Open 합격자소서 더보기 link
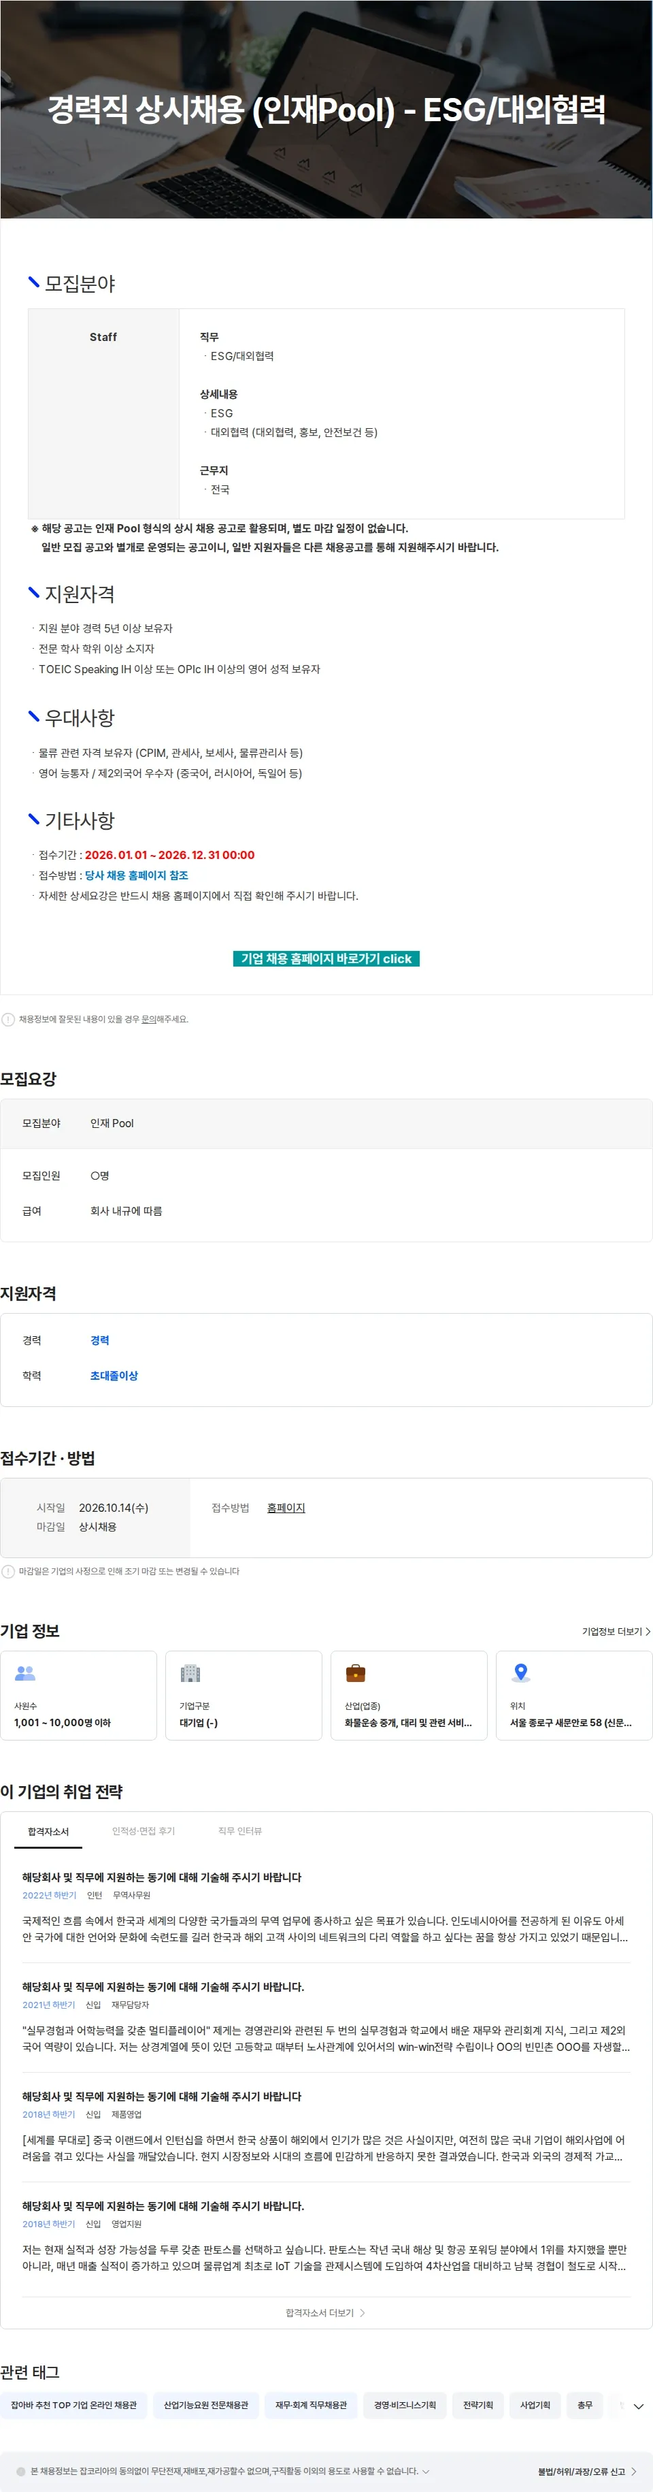Viewport: 653px width, 2492px height. tap(325, 2313)
